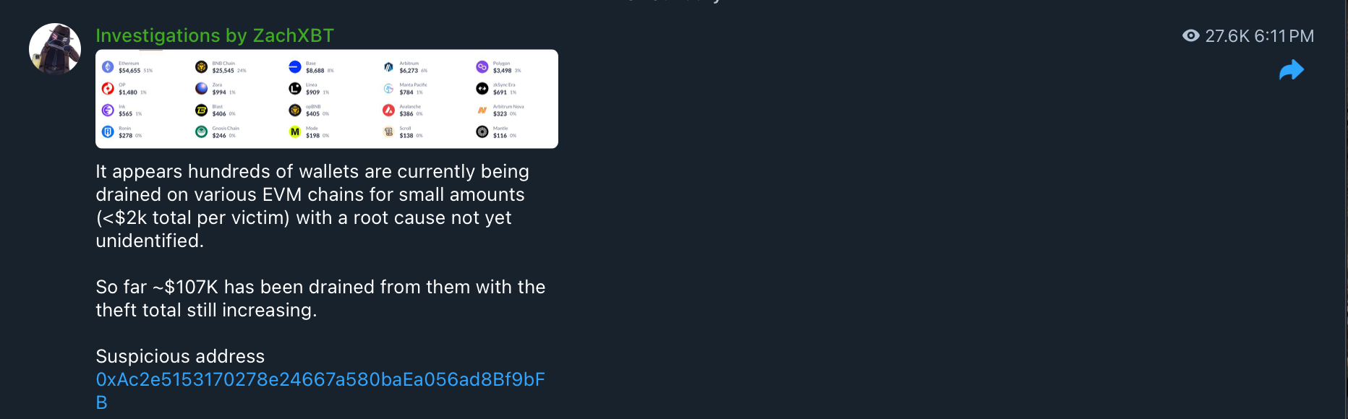This screenshot has width=1348, height=419.
Task: Click the forward message arrow icon
Action: [x=1291, y=70]
